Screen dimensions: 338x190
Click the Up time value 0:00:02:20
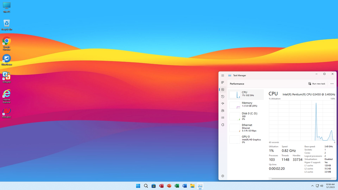277,169
